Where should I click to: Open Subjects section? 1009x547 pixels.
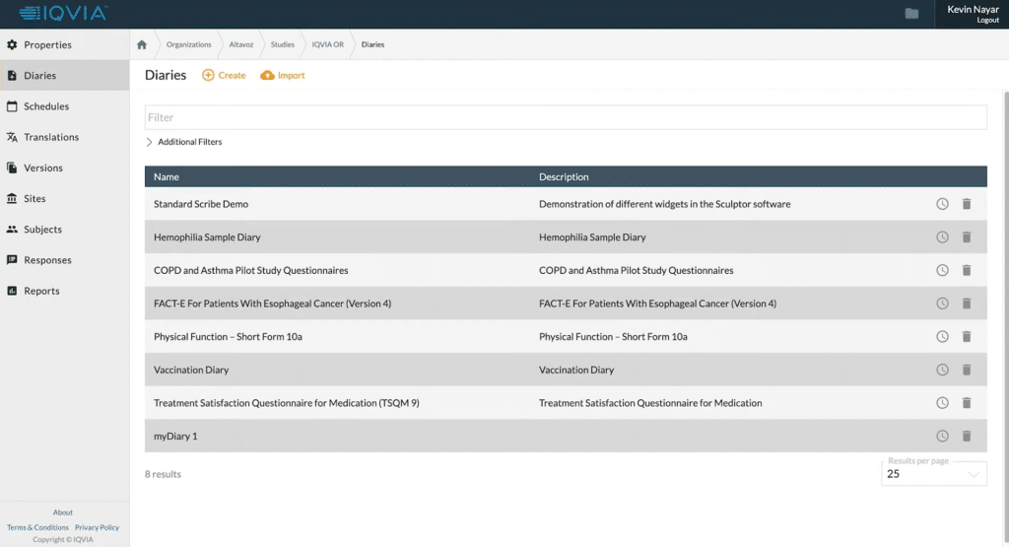coord(64,229)
